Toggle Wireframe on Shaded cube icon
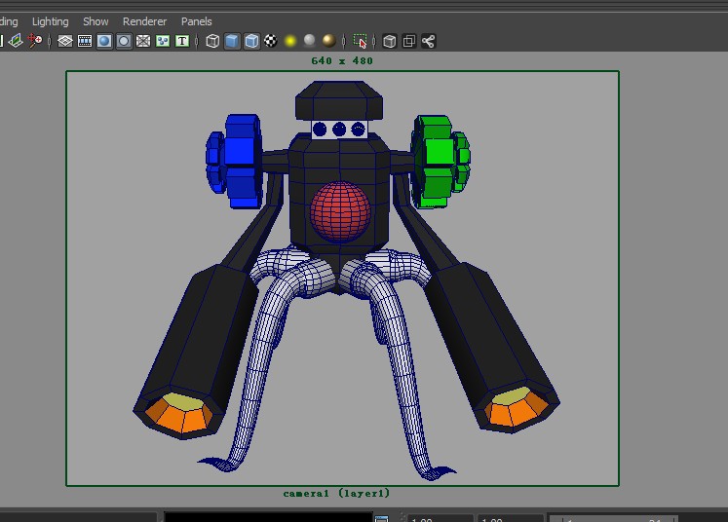 click(x=251, y=41)
